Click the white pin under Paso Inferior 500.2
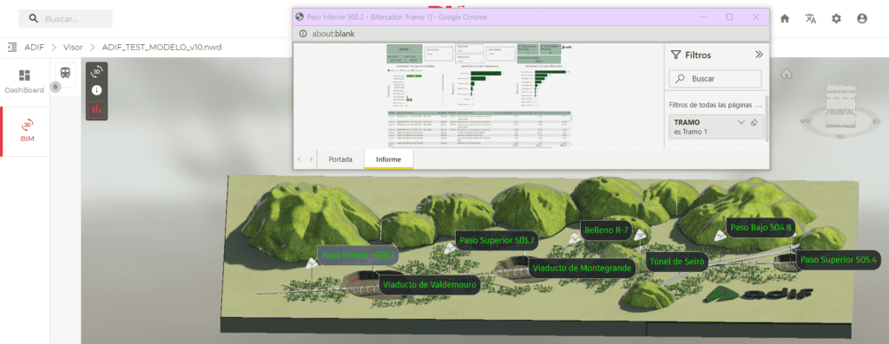Screen dimensions: 889x344 [312, 263]
